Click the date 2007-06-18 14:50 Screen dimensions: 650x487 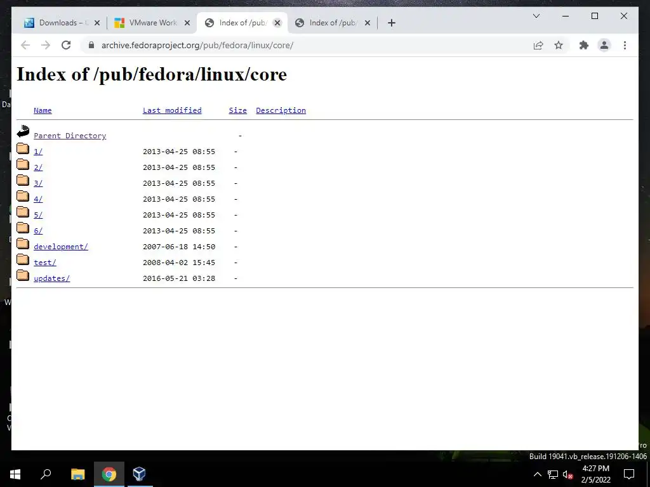(179, 247)
